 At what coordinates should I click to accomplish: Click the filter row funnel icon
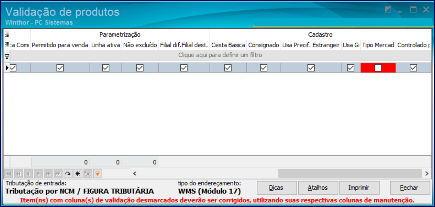pos(7,56)
